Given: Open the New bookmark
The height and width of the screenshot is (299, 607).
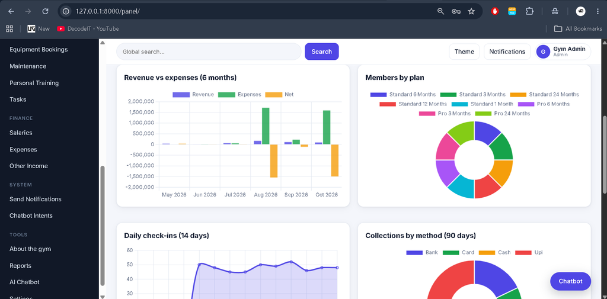Looking at the screenshot, I should pos(39,28).
